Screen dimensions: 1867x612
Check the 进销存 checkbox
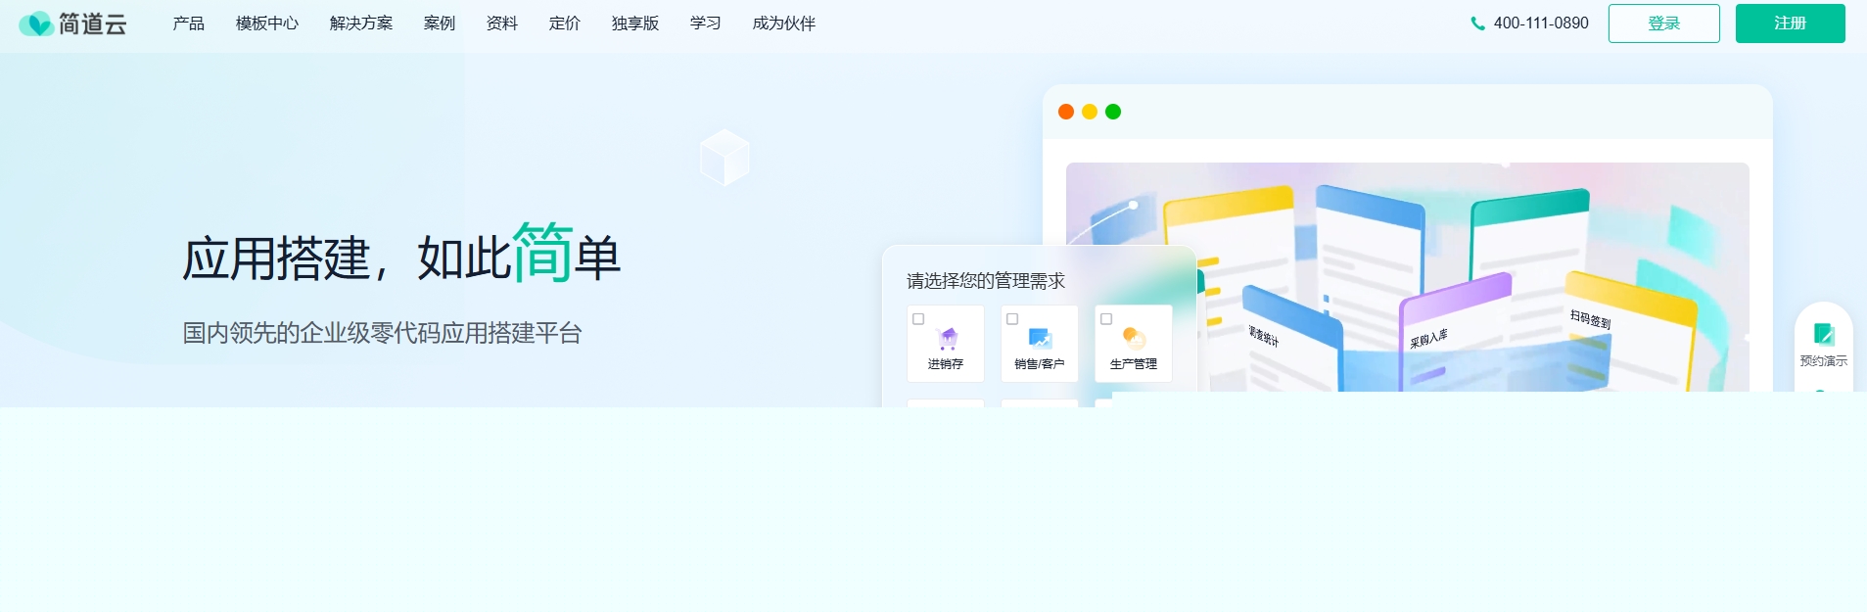pyautogui.click(x=918, y=319)
